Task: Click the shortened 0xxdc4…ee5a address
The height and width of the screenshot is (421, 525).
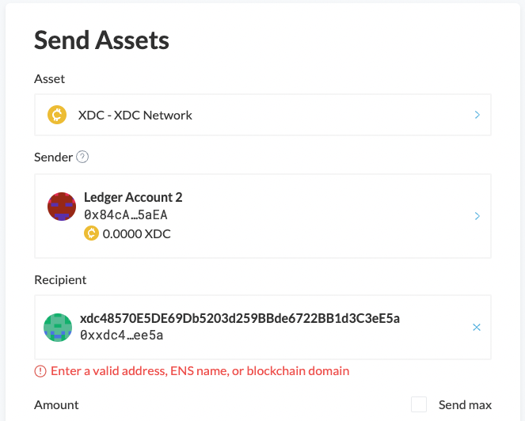Action: (x=122, y=336)
